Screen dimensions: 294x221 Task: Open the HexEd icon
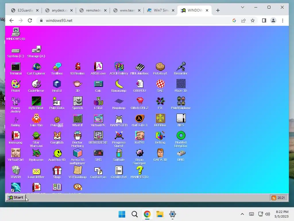57,86
